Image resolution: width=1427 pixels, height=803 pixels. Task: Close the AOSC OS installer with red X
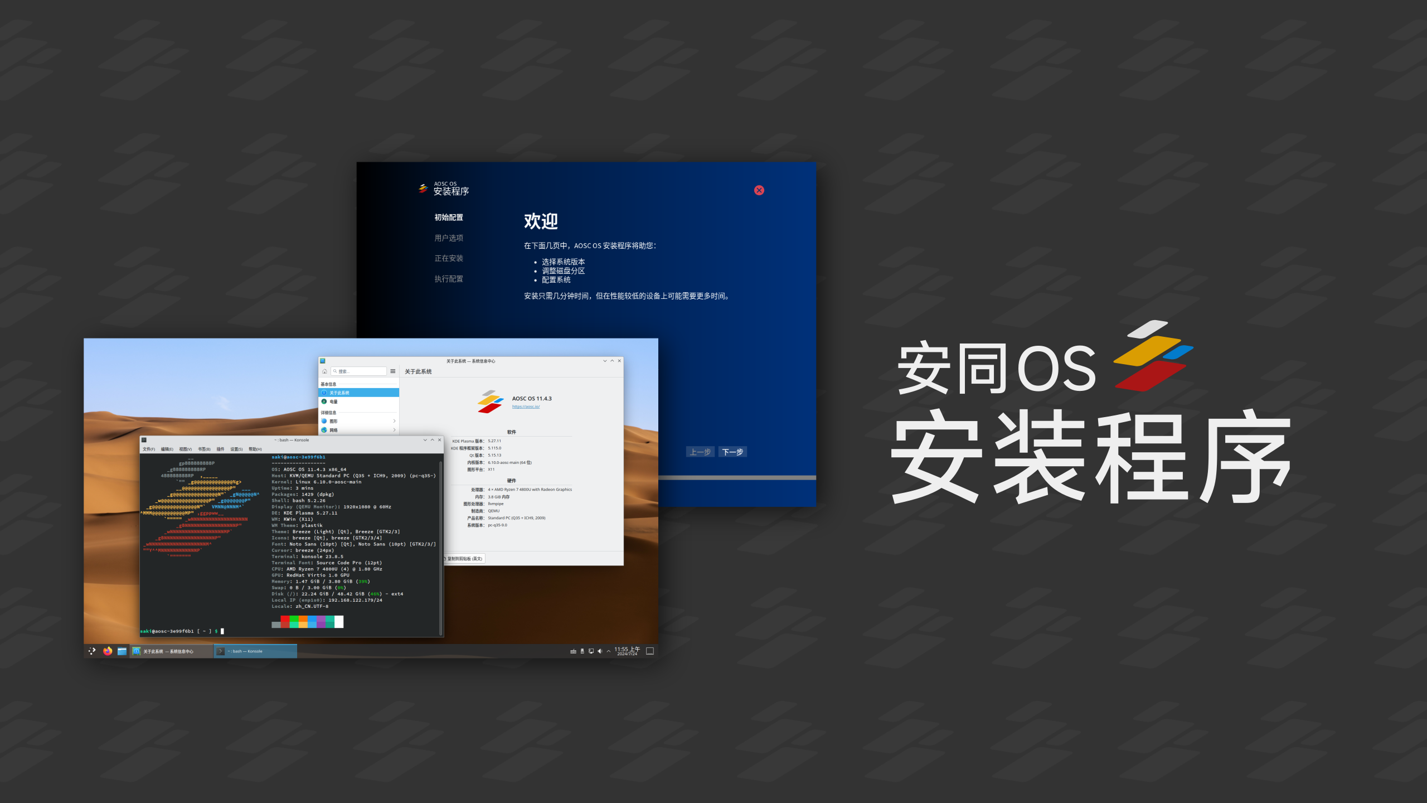pos(759,190)
